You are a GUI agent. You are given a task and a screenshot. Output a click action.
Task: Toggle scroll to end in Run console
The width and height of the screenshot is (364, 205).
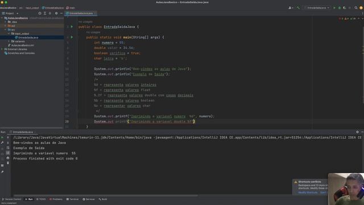point(8,153)
